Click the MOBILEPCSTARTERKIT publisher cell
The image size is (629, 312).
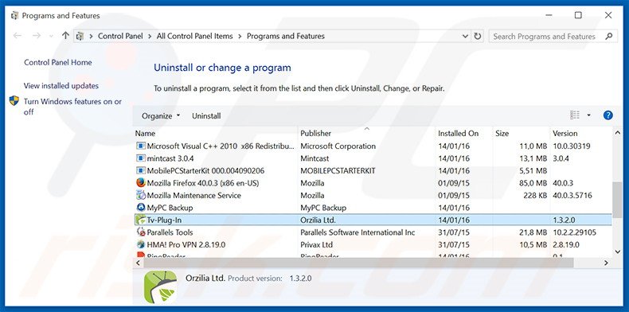(x=338, y=171)
